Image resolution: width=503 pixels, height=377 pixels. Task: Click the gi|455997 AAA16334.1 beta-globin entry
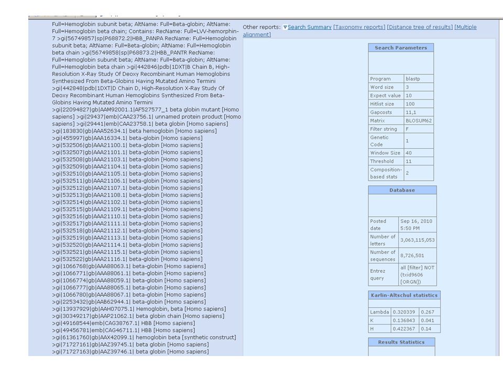pos(127,138)
